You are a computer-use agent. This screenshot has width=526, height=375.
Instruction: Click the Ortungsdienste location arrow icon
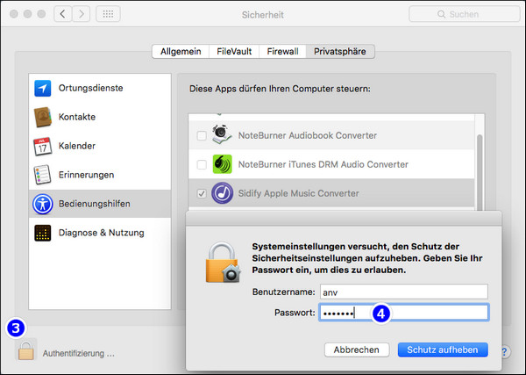[x=43, y=89]
